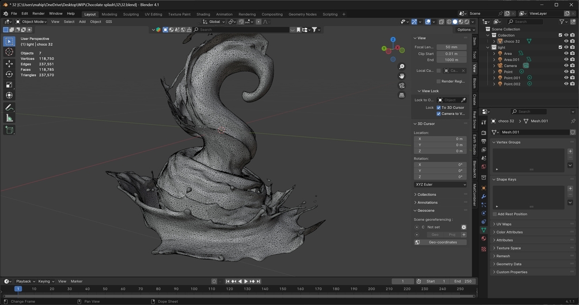Select the Annotate tool
579x305 pixels.
click(x=9, y=108)
